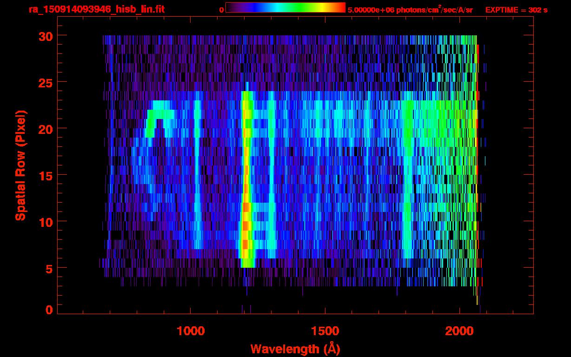The height and width of the screenshot is (357, 571).
Task: Click the bright orange emission line near 1200 Å
Action: [x=246, y=209]
